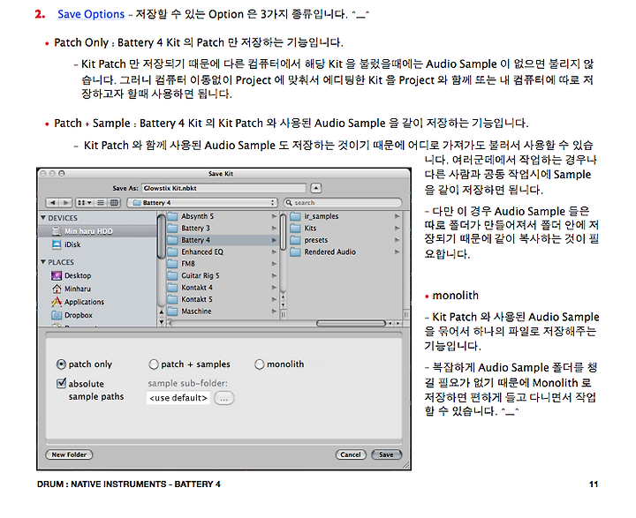
Task: Expand Guitar Rig 5 folder arrow
Action: (x=274, y=275)
